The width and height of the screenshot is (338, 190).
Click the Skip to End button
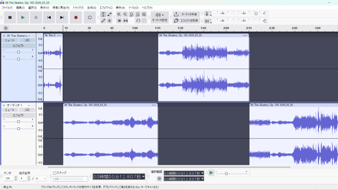click(62, 17)
